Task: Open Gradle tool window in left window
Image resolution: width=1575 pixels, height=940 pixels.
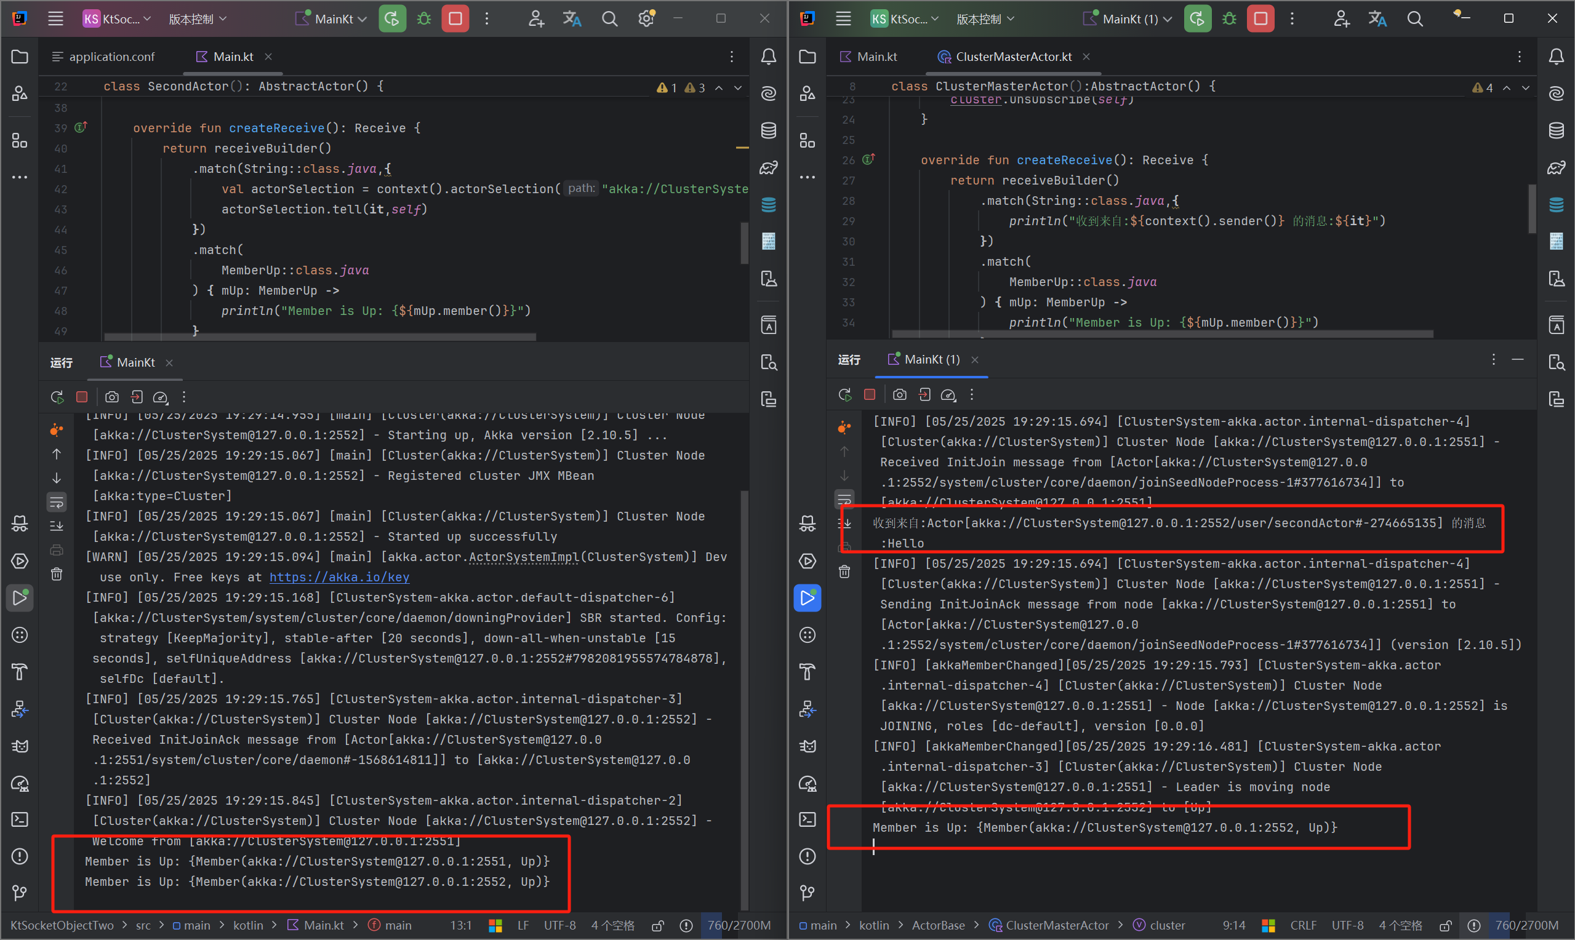Action: pos(769,168)
